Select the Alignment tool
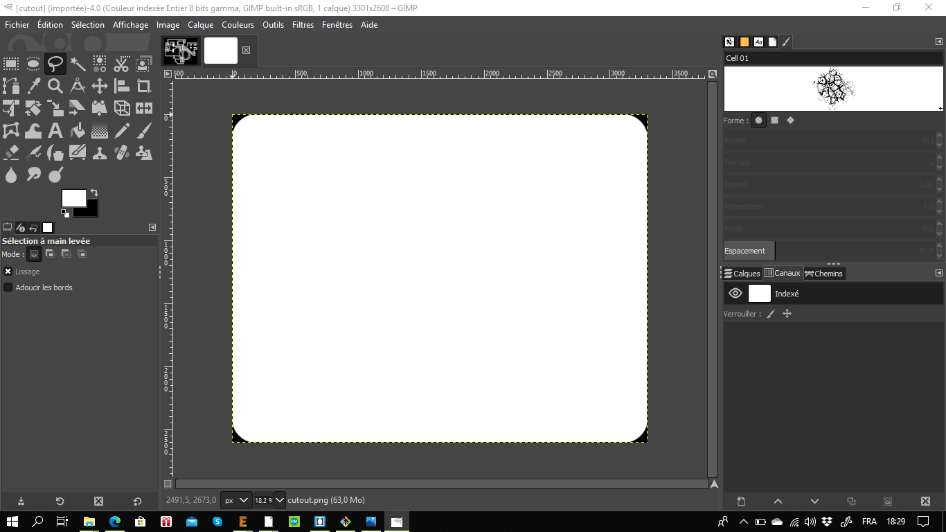 [x=122, y=87]
